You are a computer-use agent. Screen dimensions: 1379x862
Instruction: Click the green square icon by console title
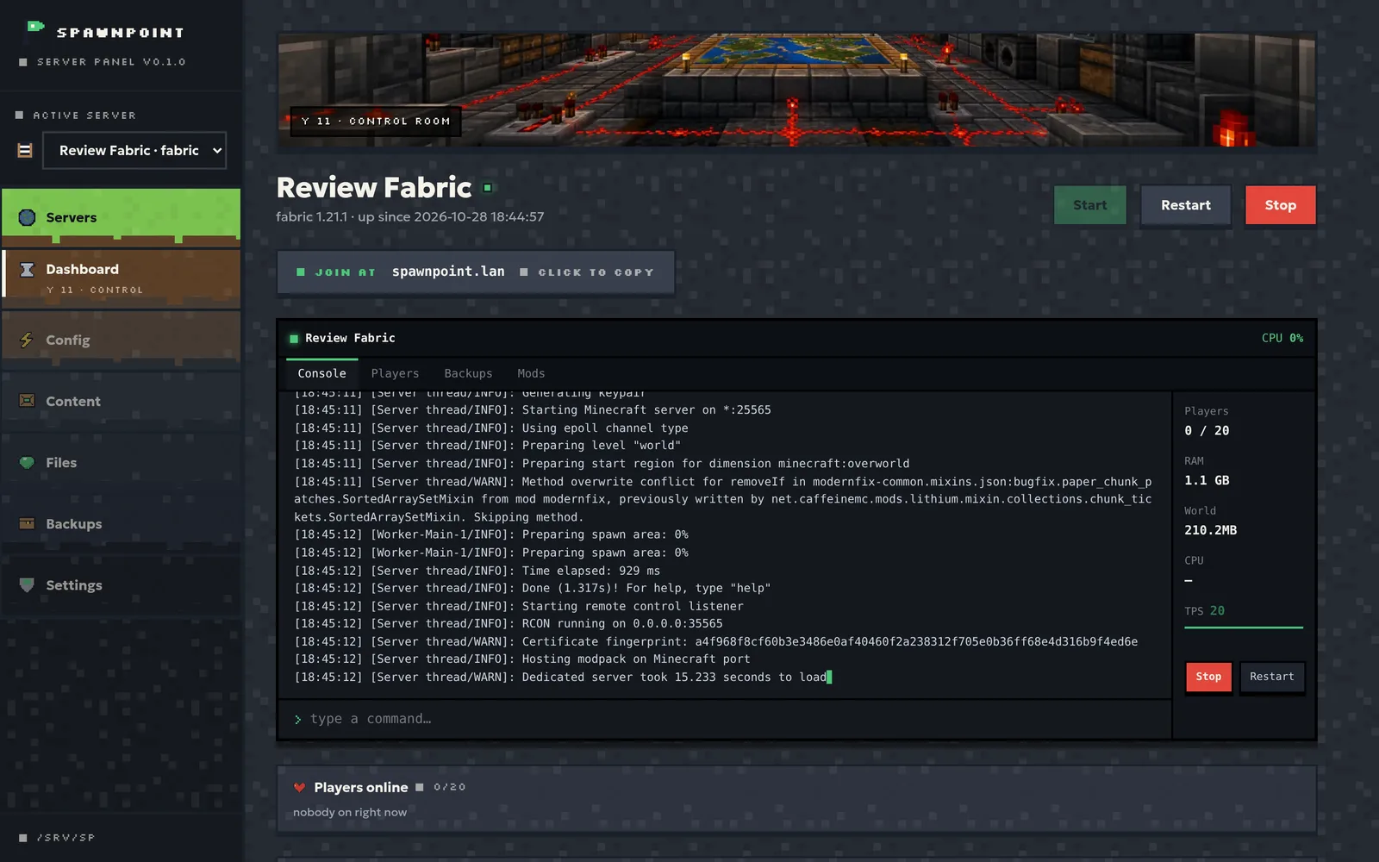point(294,339)
